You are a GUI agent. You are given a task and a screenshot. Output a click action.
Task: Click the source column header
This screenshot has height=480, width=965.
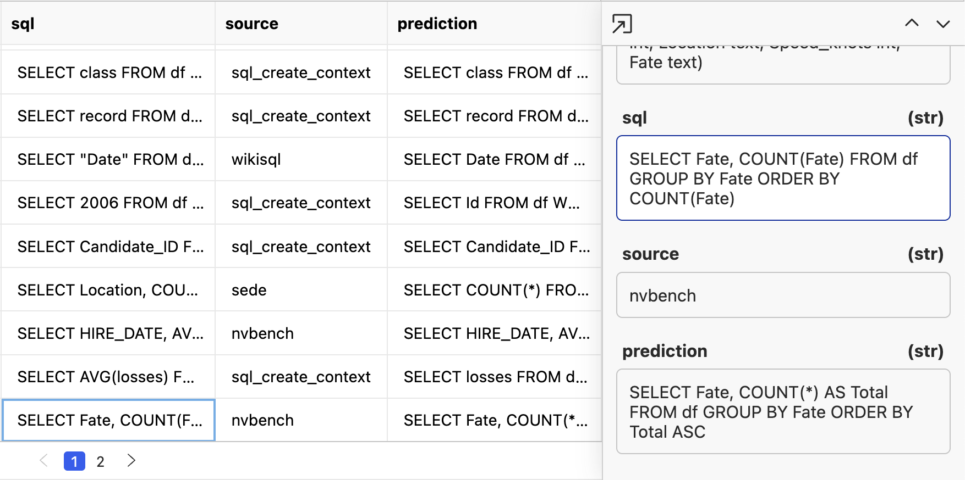click(x=251, y=23)
